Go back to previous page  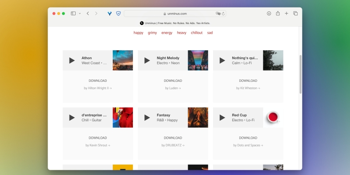(x=88, y=14)
